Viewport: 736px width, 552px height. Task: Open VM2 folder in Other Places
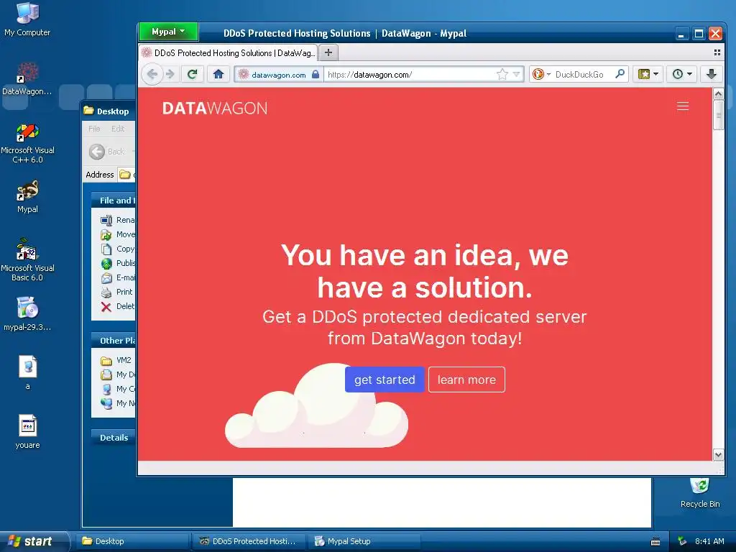pyautogui.click(x=116, y=361)
